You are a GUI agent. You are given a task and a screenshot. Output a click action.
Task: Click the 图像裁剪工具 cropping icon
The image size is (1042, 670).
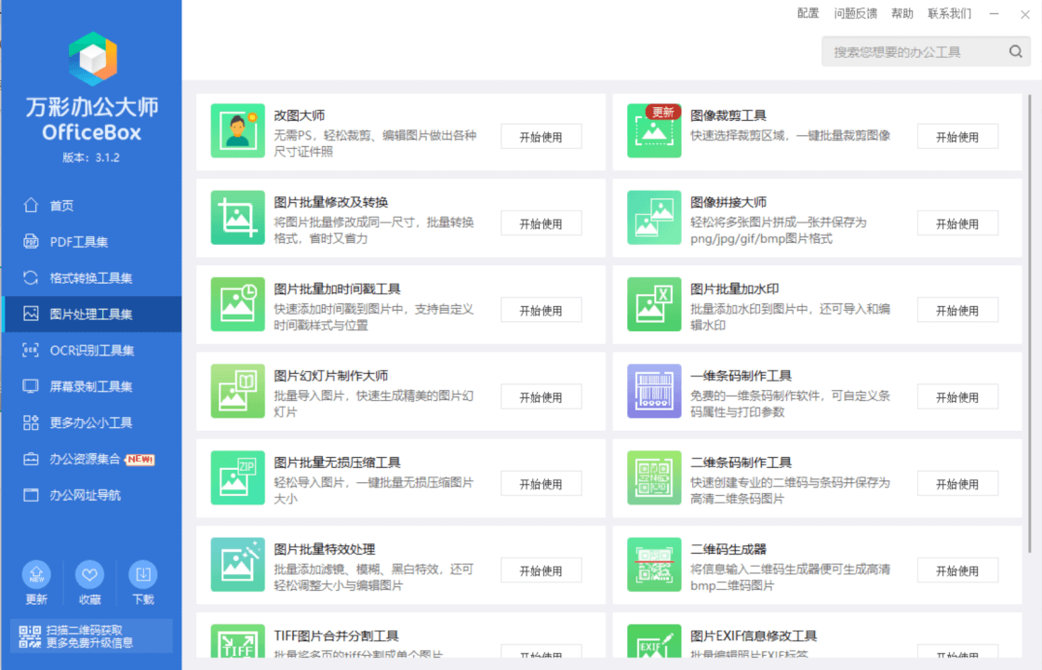coord(654,130)
